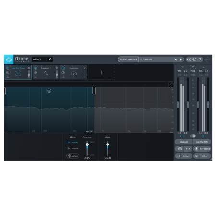Remove the Low End Focus module

pyautogui.click(x=29, y=68)
